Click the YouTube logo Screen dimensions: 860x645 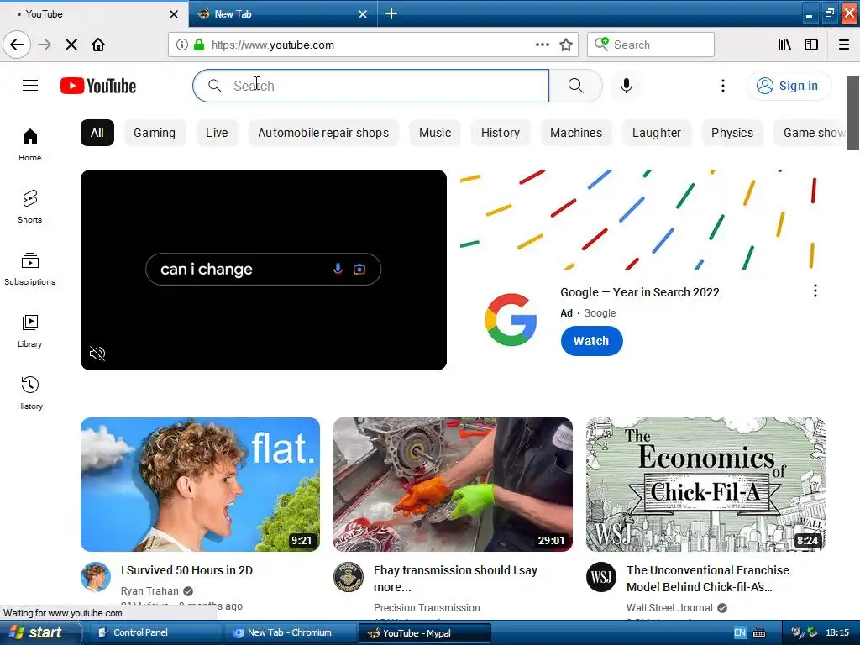98,86
